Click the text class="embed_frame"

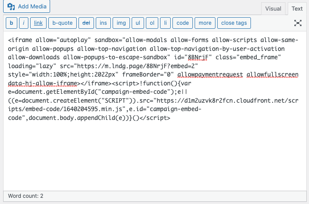[248, 57]
